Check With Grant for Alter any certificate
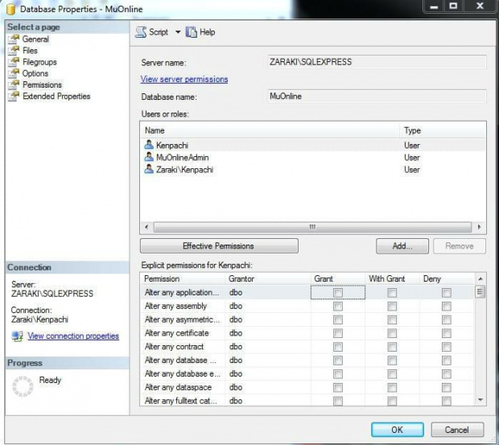The image size is (499, 445). (x=392, y=334)
